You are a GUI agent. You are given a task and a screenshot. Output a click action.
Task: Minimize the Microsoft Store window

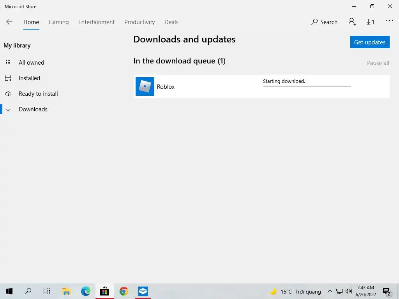(x=354, y=6)
